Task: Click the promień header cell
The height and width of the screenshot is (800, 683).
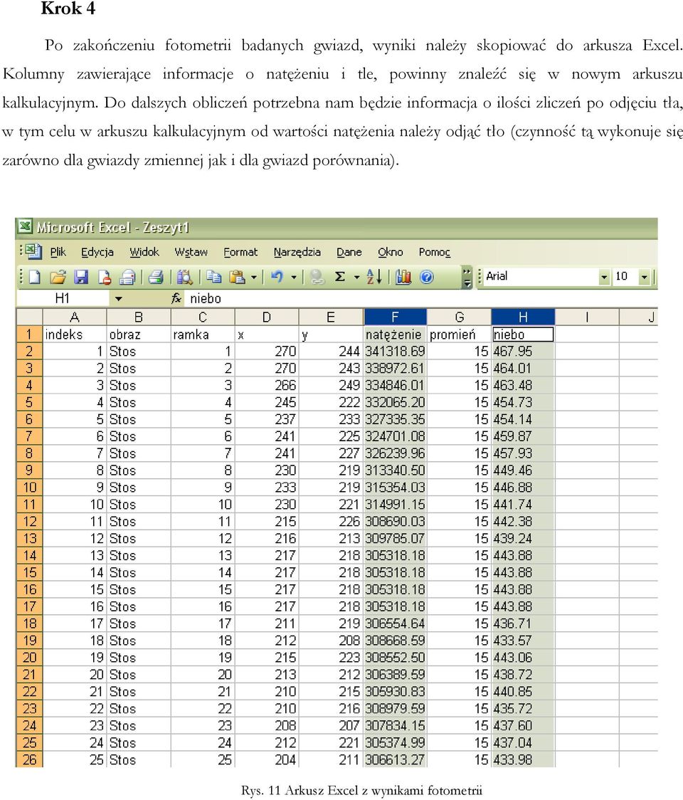Action: [x=460, y=335]
